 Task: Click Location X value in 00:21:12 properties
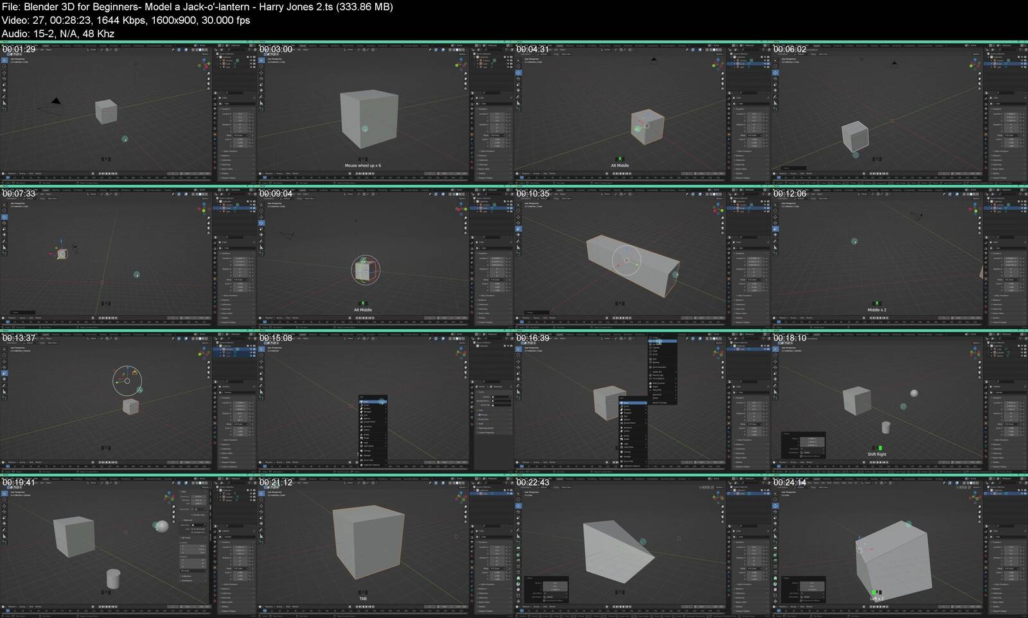498,547
